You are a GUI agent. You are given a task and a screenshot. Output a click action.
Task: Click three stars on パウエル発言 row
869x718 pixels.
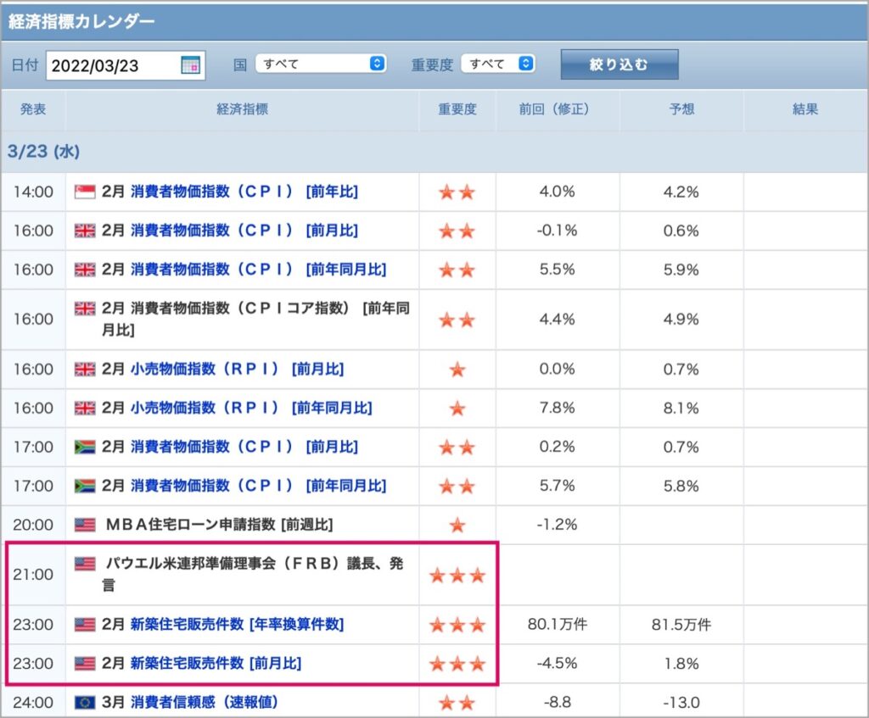[457, 576]
